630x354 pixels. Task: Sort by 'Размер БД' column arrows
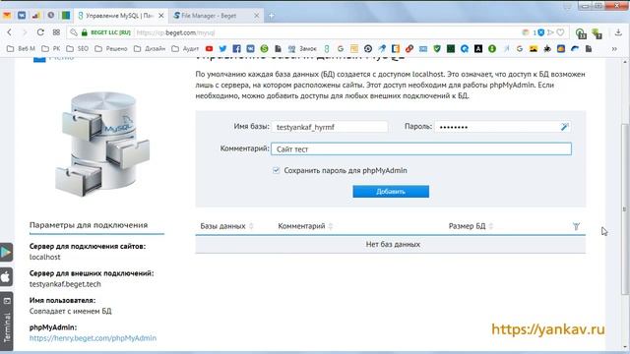click(x=491, y=226)
